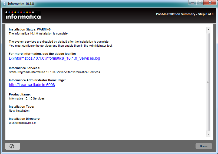Click the vertical scrollbar thumb
This screenshot has height=154, width=218.
tap(208, 82)
